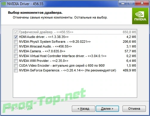Tick the NVIDIA Miracast Audio checkbox
Image resolution: width=150 pixels, height=116 pixels.
(16, 46)
